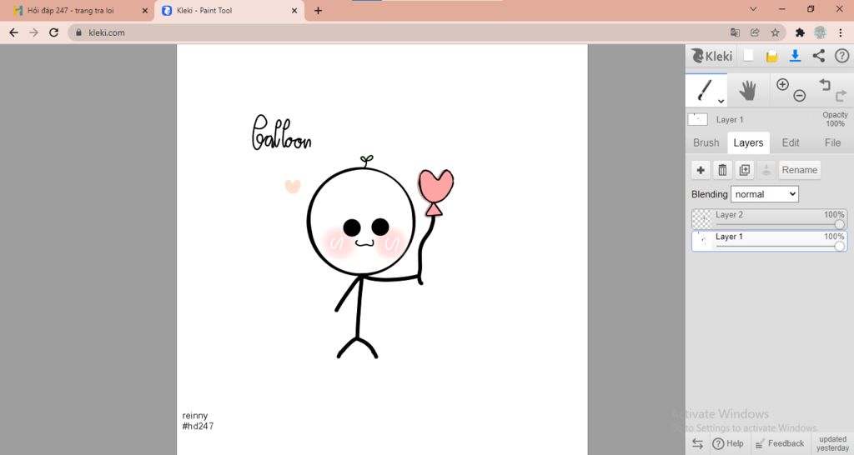Rename the selected layer
The image size is (854, 455).
point(800,170)
